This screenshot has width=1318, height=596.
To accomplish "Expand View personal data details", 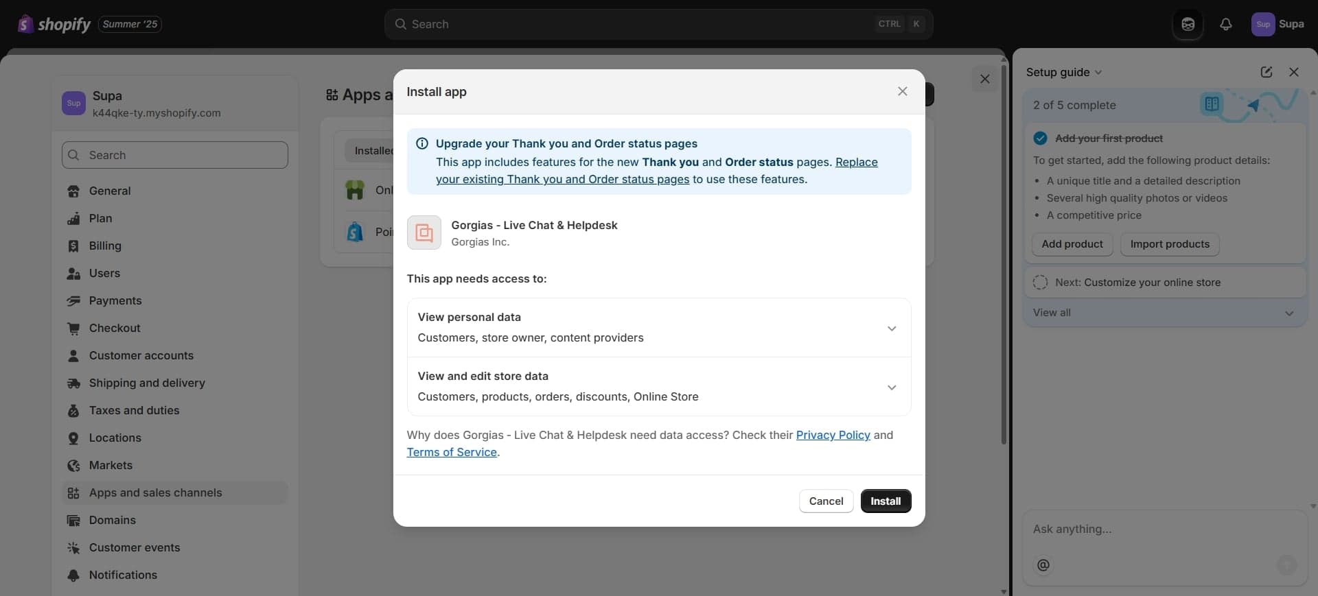I will (892, 328).
